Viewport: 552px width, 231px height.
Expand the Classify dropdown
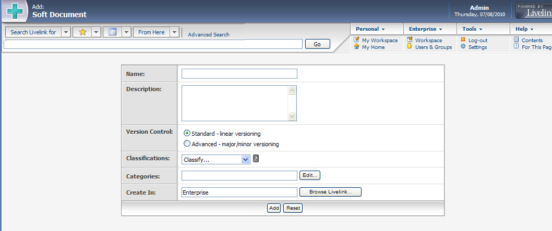click(246, 160)
